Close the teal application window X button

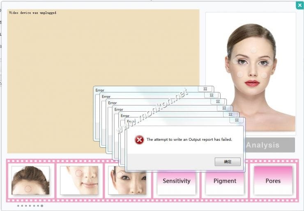coord(300,5)
